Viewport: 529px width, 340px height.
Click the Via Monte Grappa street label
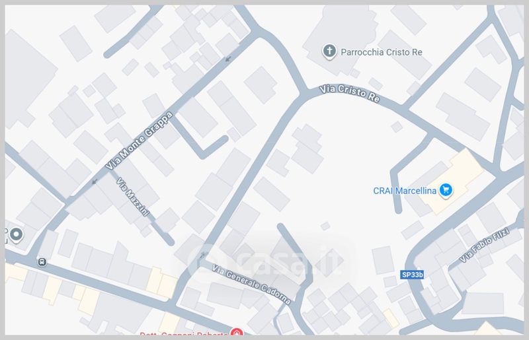coord(139,141)
